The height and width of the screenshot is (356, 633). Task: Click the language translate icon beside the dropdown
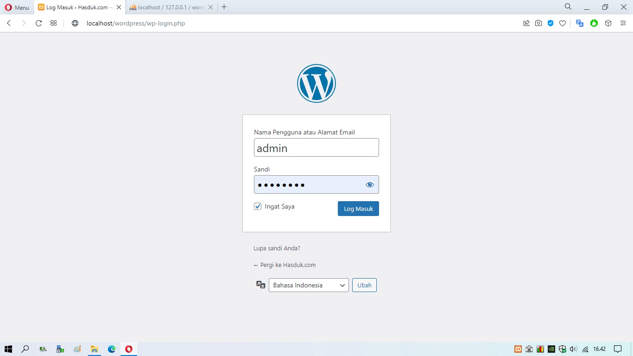pyautogui.click(x=261, y=285)
